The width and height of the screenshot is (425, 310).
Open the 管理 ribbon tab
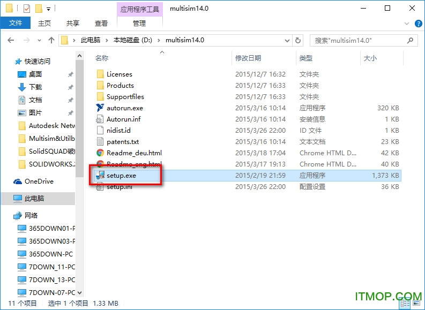point(139,23)
